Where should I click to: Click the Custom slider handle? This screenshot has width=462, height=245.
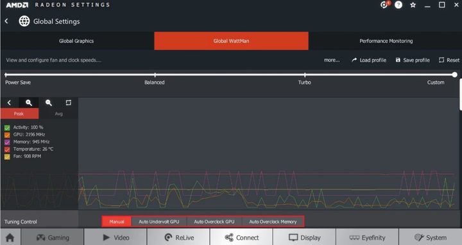point(455,75)
